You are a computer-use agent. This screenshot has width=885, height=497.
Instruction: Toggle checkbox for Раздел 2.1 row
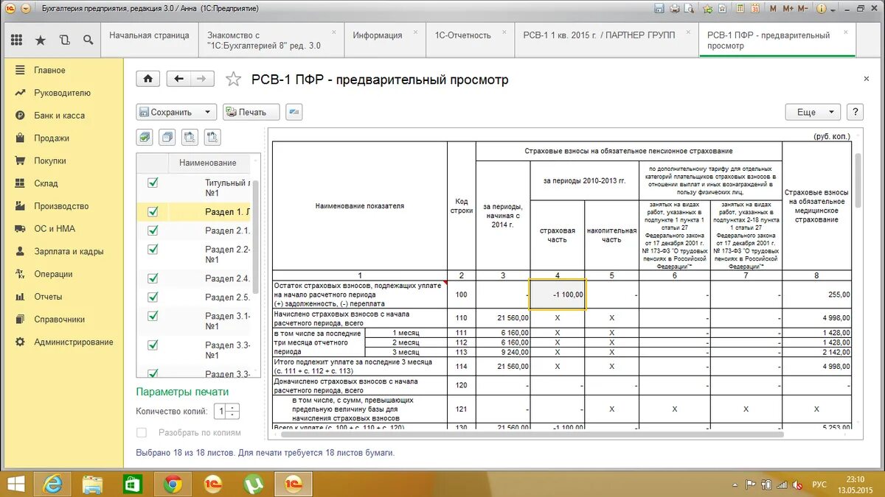(153, 230)
